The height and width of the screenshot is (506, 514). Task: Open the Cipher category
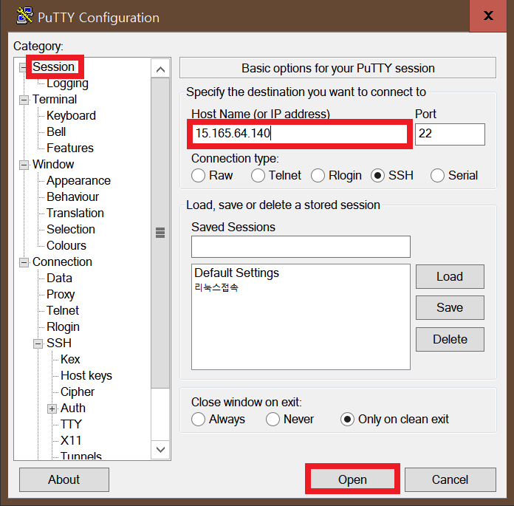click(78, 392)
